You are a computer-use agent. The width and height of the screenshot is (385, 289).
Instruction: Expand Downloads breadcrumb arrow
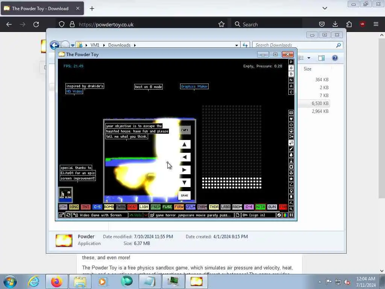(135, 45)
